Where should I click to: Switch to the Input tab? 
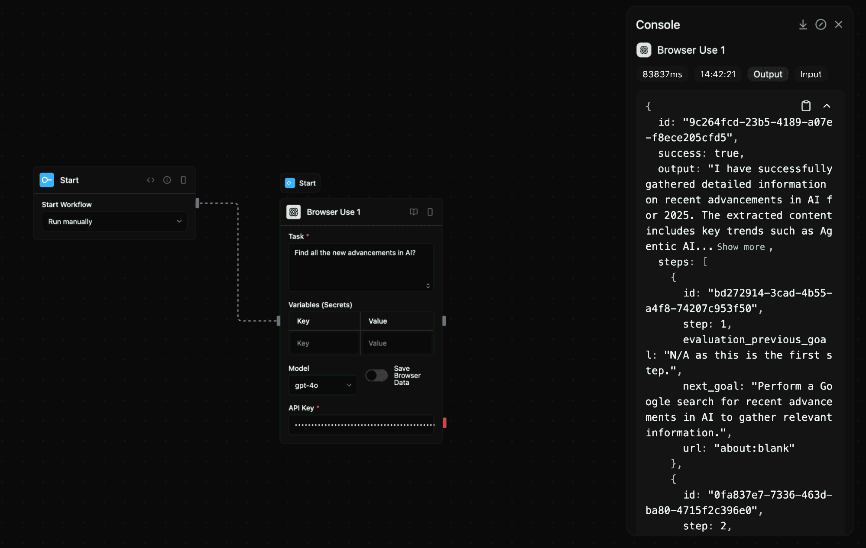[x=810, y=74]
